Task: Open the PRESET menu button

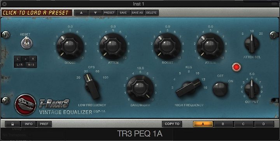Action: (x=109, y=13)
